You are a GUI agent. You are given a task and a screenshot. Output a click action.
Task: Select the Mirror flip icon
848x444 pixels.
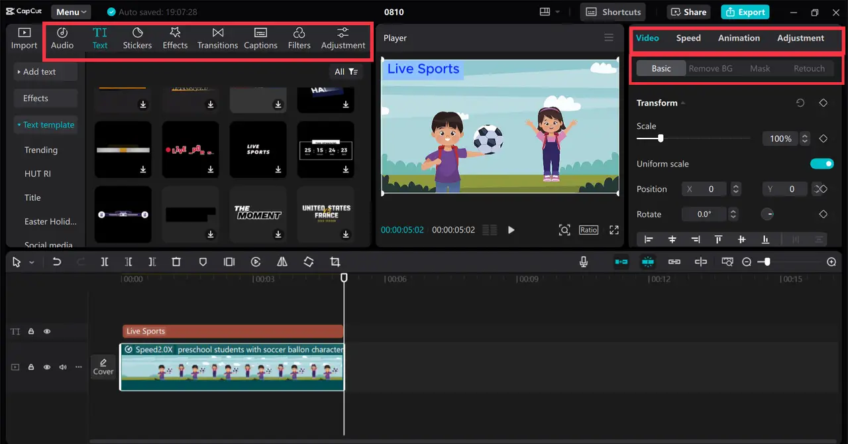coord(282,262)
